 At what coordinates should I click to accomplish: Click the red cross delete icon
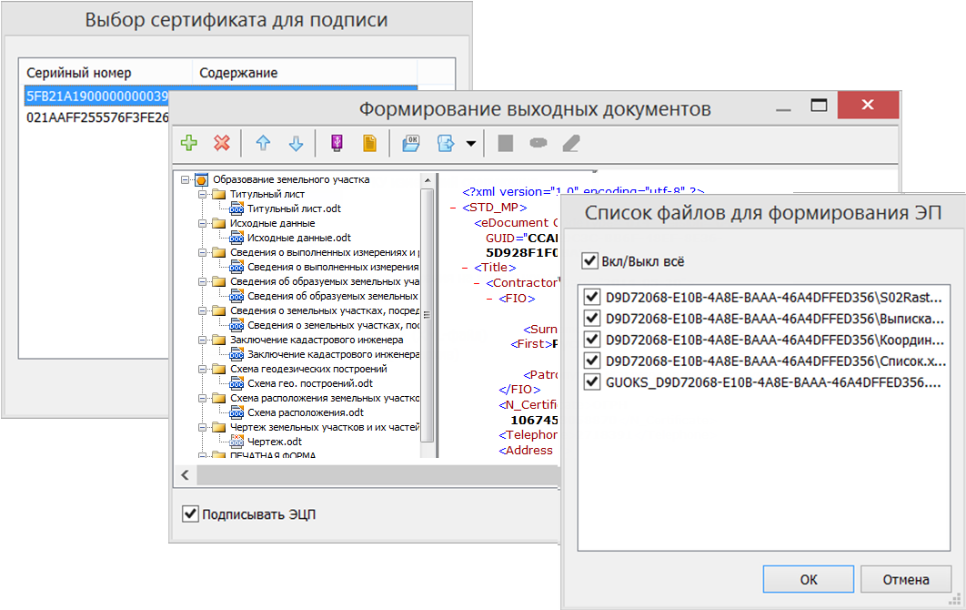tap(222, 143)
